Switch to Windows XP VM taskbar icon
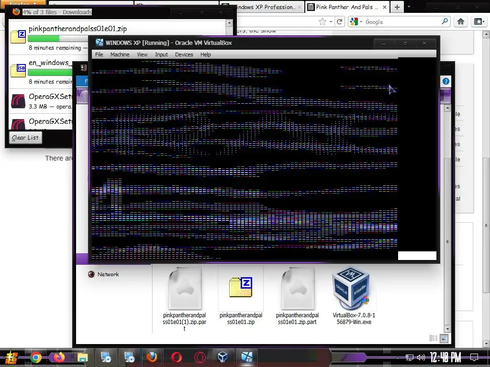The image size is (490, 367). [x=246, y=357]
